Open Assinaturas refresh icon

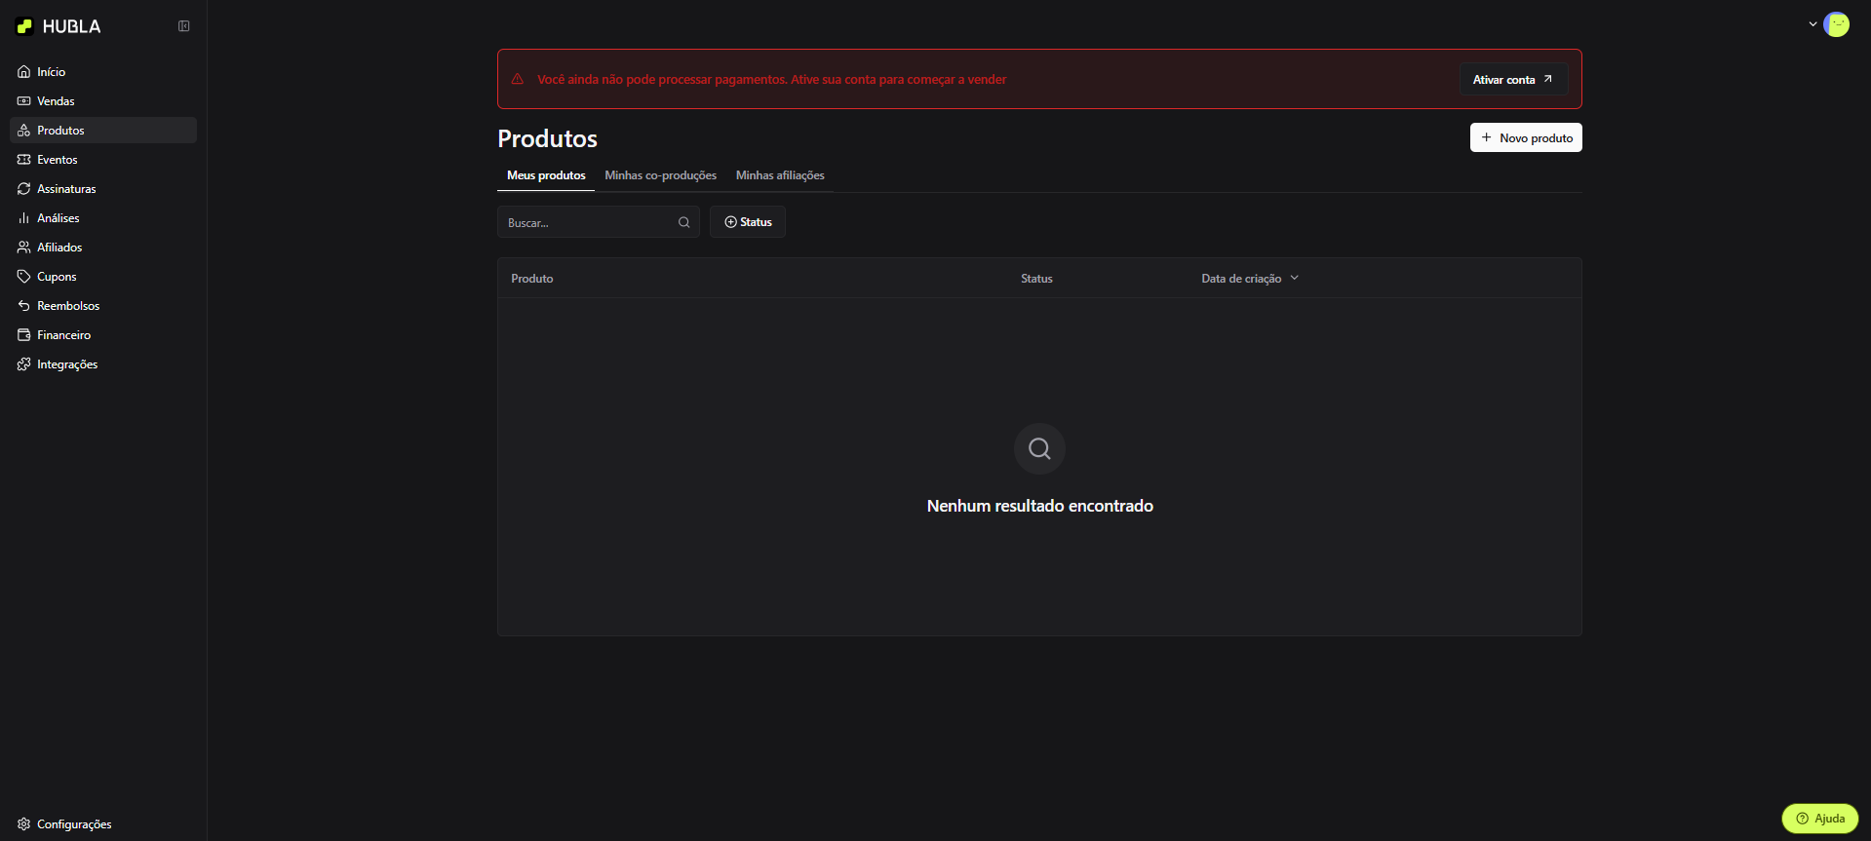24,189
